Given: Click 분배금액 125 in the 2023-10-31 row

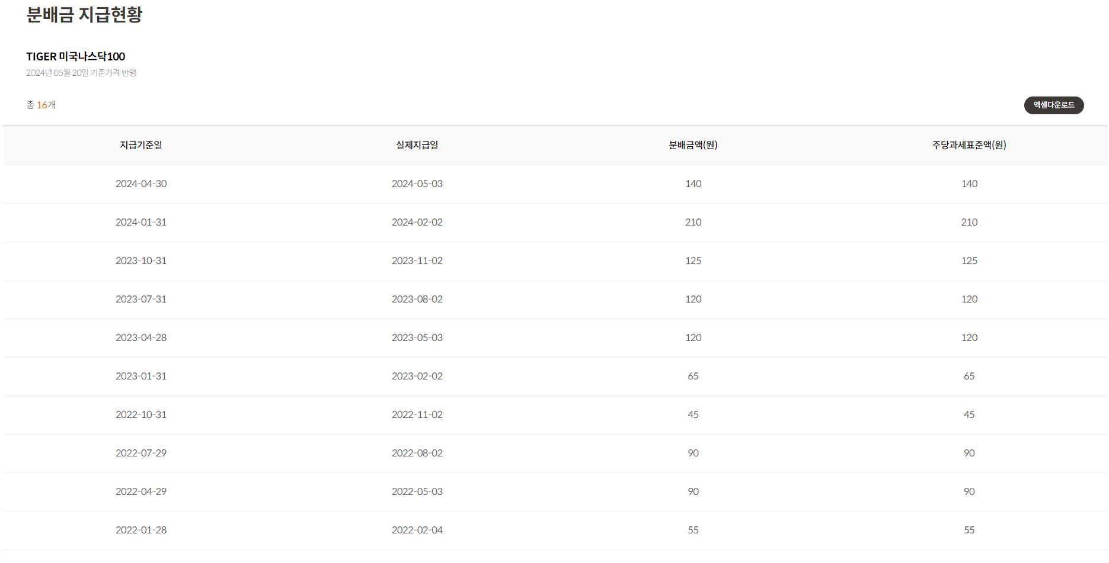Looking at the screenshot, I should 693,260.
